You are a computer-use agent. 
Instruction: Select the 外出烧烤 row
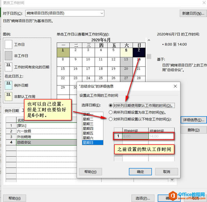pos(46,137)
